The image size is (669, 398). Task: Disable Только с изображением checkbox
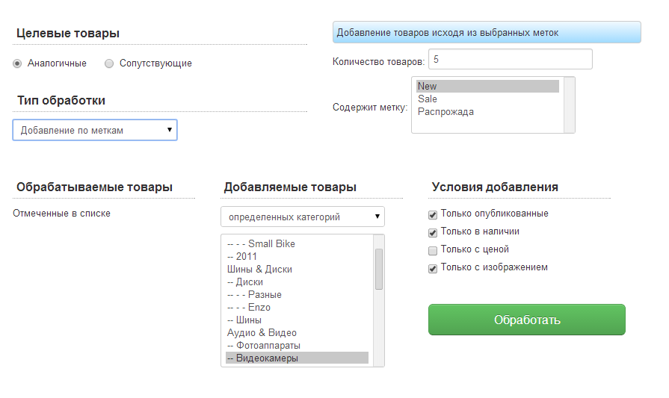click(x=433, y=268)
